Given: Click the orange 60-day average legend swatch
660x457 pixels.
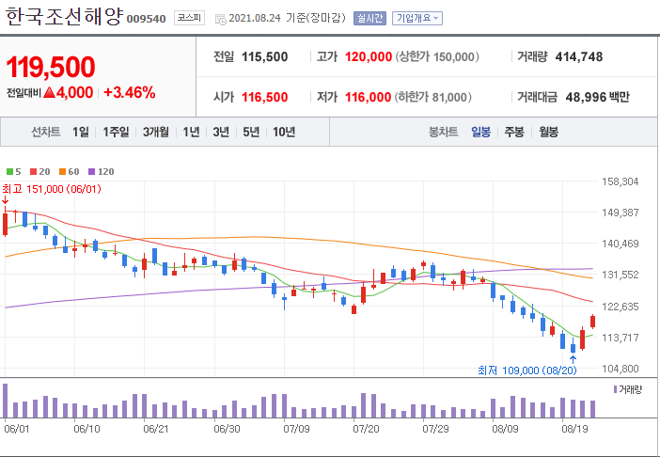Looking at the screenshot, I should (x=62, y=172).
